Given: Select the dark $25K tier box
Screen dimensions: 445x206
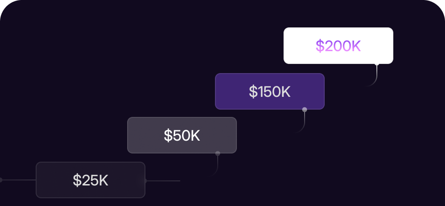Looking at the screenshot, I should point(91,180).
